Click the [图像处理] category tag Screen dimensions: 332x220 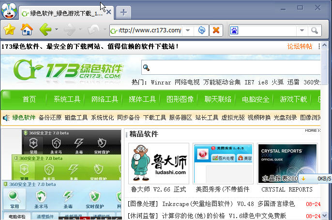143,204
